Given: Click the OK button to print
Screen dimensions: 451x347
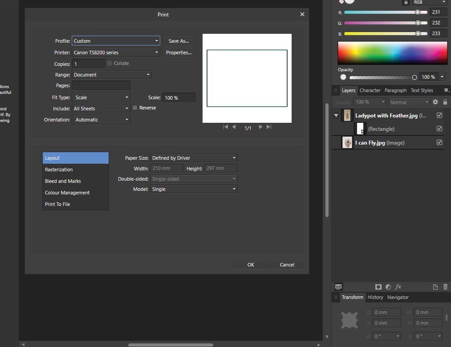Looking at the screenshot, I should click(x=250, y=264).
